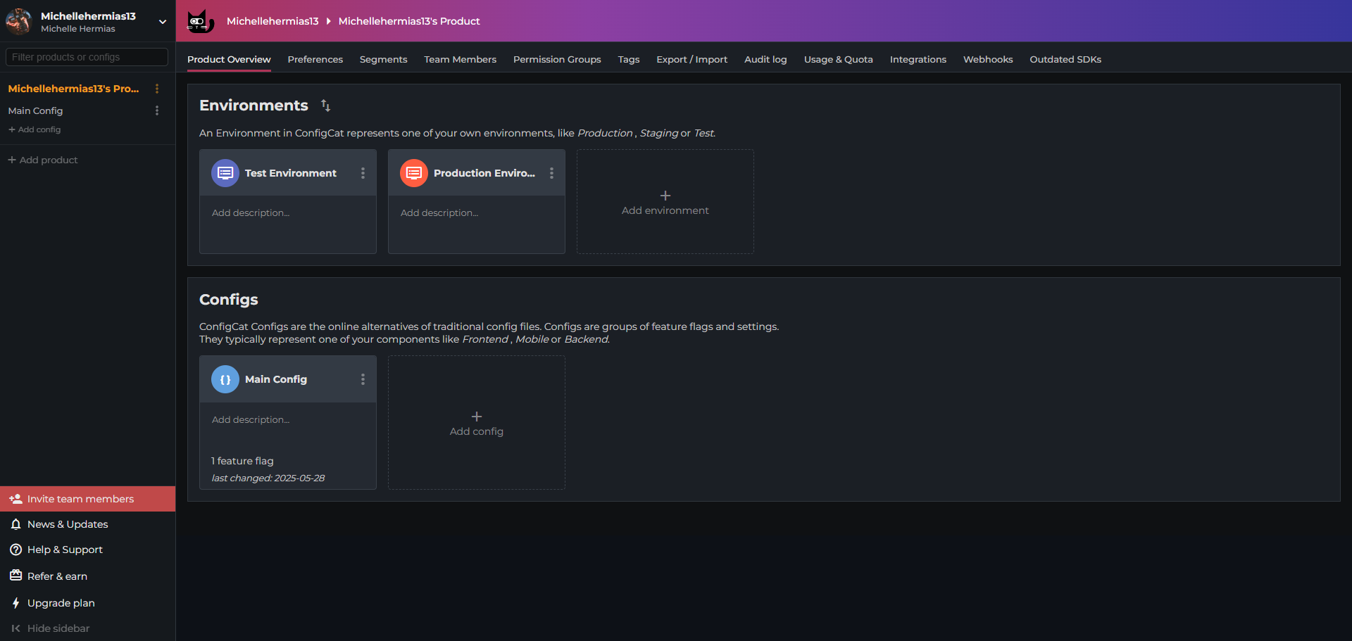Open Test Environment three-dot menu
Viewport: 1352px width, 641px height.
(363, 173)
